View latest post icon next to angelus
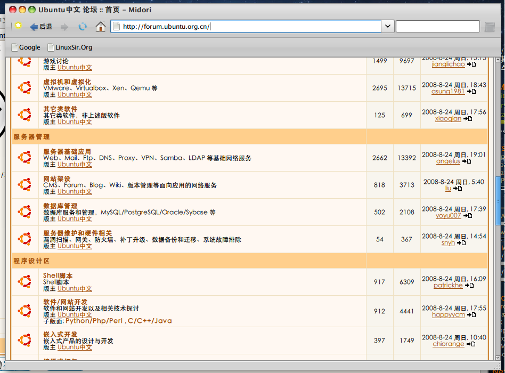Viewport: 505px width, 373px height. [467, 161]
